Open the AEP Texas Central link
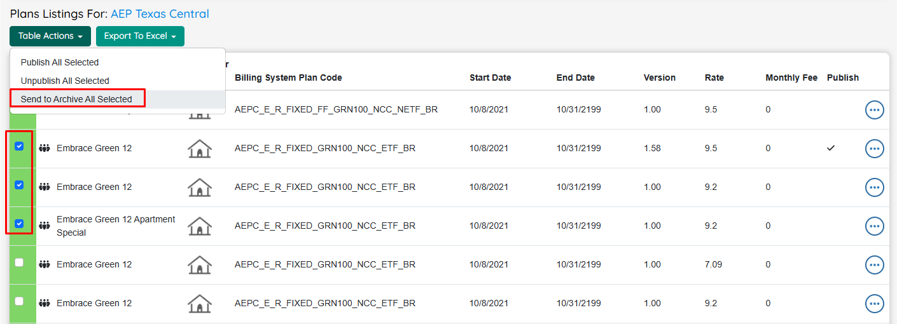897x324 pixels. coord(160,14)
